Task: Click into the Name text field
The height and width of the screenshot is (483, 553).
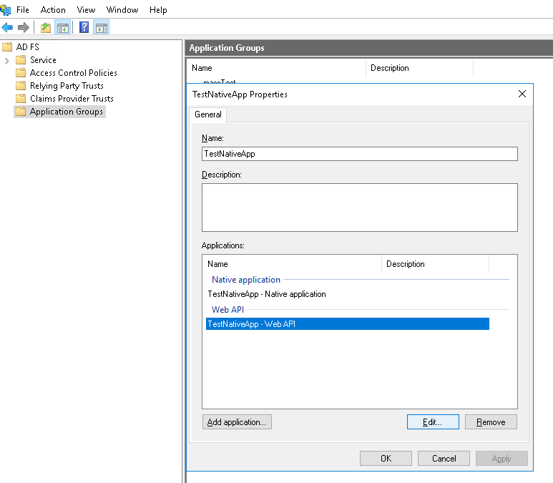Action: [x=360, y=154]
